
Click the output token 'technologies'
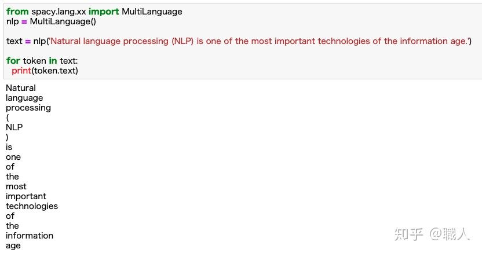(x=32, y=206)
